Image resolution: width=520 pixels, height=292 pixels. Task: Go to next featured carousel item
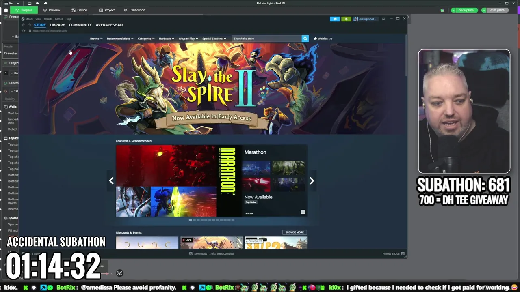tap(312, 181)
